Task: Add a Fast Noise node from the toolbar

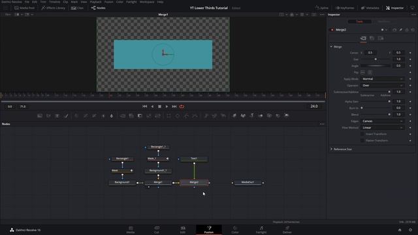Action: tap(48, 116)
